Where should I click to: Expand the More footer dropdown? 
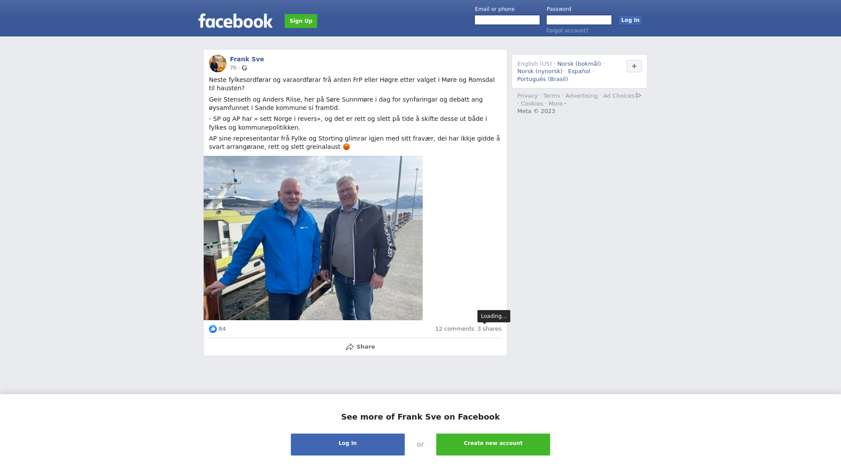(x=557, y=104)
